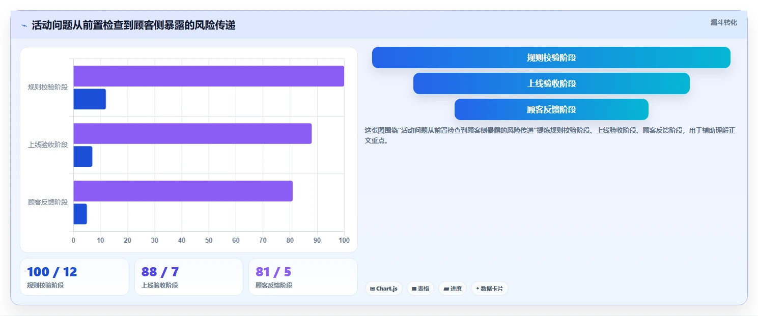The image size is (758, 316).
Task: Select the 上线验收阶段 funnel bar
Action: point(551,83)
